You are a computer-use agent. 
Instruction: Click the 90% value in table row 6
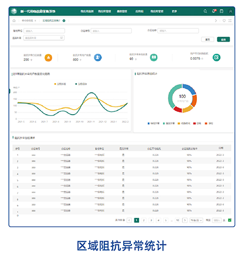point(189,186)
